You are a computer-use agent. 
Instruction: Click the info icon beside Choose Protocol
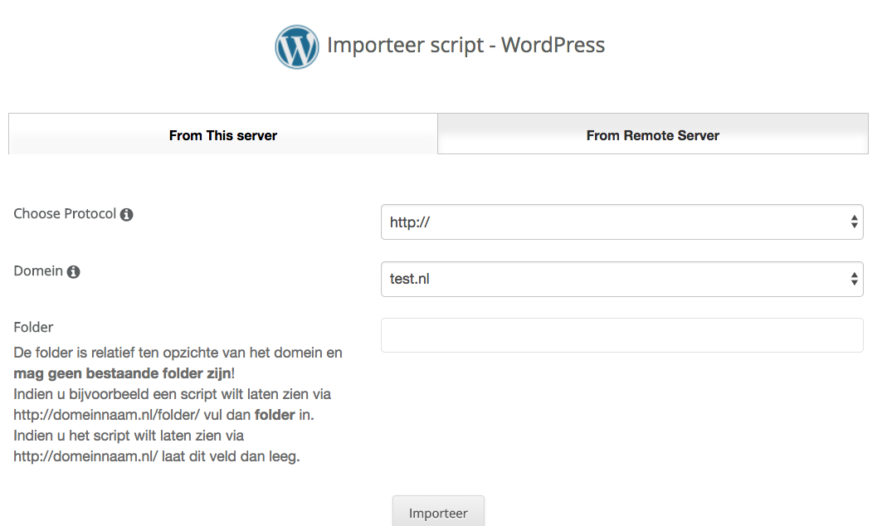click(x=127, y=215)
